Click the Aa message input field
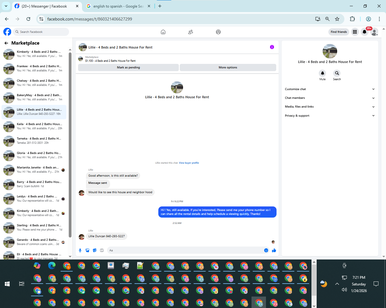 point(185,250)
